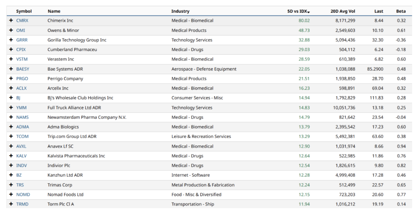Sort by the Name column header
Image resolution: width=415 pixels, height=213 pixels.
[54, 11]
